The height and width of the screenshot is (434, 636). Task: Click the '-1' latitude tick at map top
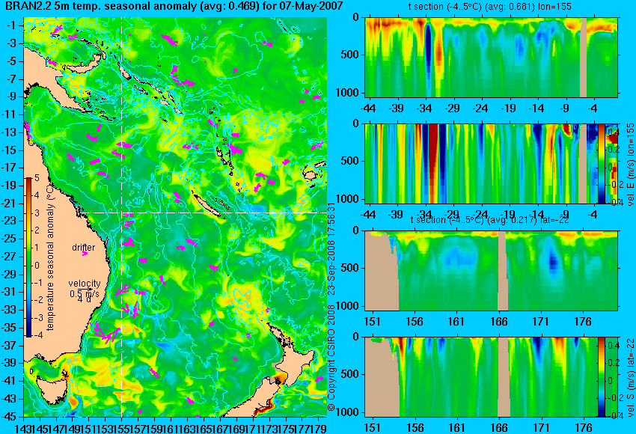[x=11, y=25]
